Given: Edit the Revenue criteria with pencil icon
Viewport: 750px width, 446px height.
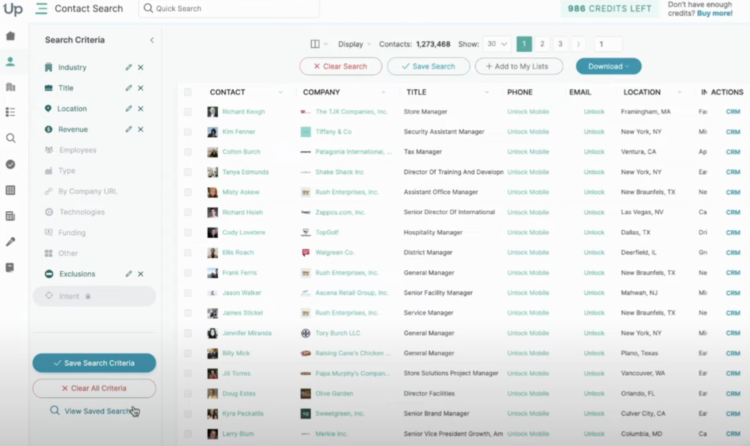Looking at the screenshot, I should 128,129.
